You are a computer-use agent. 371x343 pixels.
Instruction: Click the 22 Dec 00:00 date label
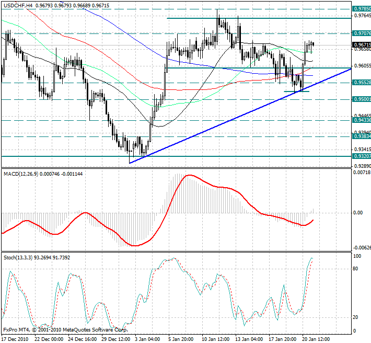[x=49, y=339]
